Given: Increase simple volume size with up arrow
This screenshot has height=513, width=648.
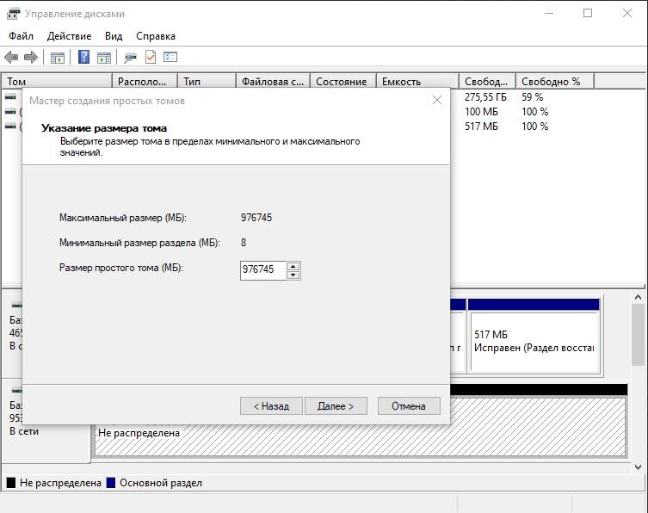Looking at the screenshot, I should [x=293, y=266].
